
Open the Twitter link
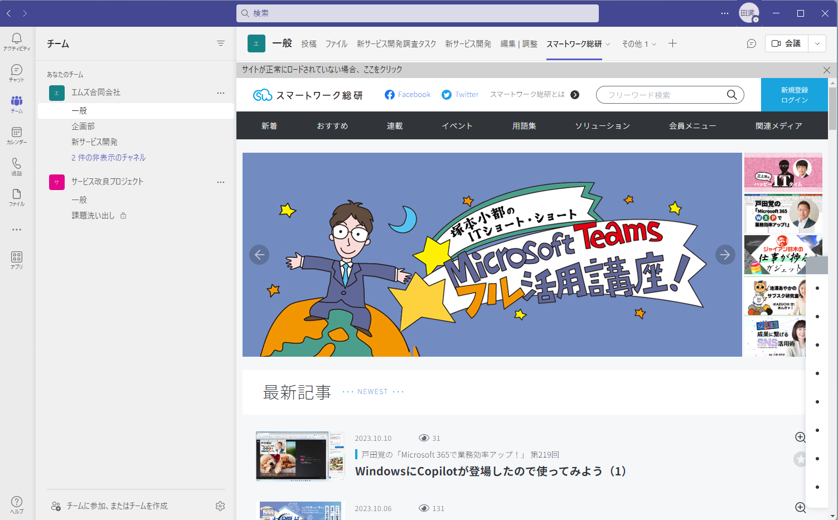(460, 95)
